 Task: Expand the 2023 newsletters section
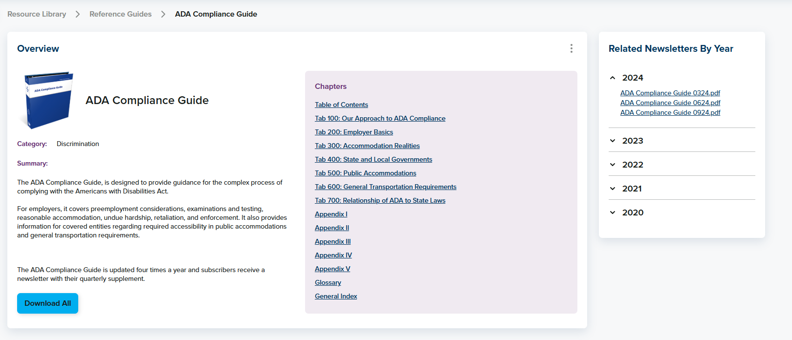coord(682,141)
